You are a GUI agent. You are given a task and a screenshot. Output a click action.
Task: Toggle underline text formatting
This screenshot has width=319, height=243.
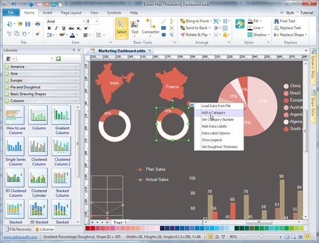63,28
